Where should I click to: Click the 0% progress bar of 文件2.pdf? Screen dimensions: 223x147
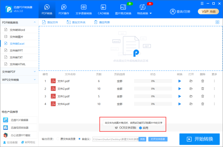(x=153, y=89)
